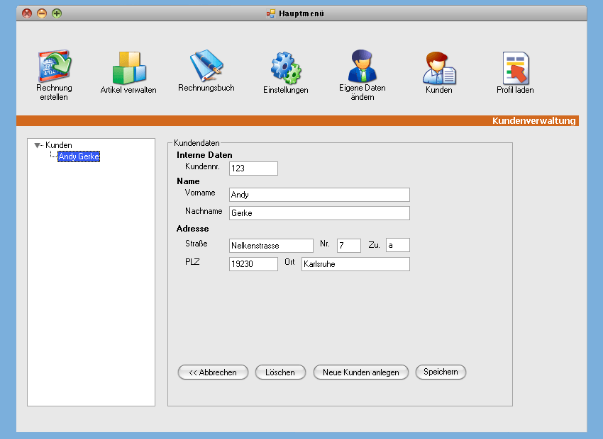Screen dimensions: 603x439
Task: Click the Einstellungen label text
Action: click(286, 90)
